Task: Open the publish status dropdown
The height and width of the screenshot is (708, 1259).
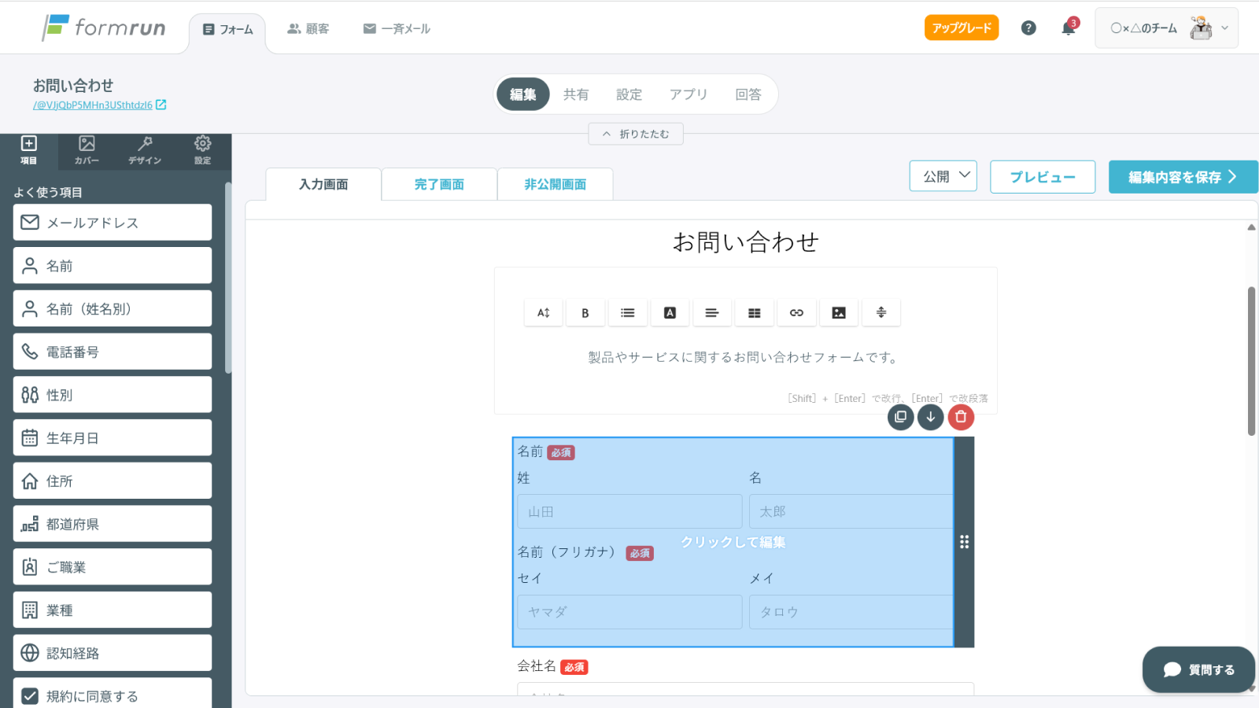Action: pos(943,176)
